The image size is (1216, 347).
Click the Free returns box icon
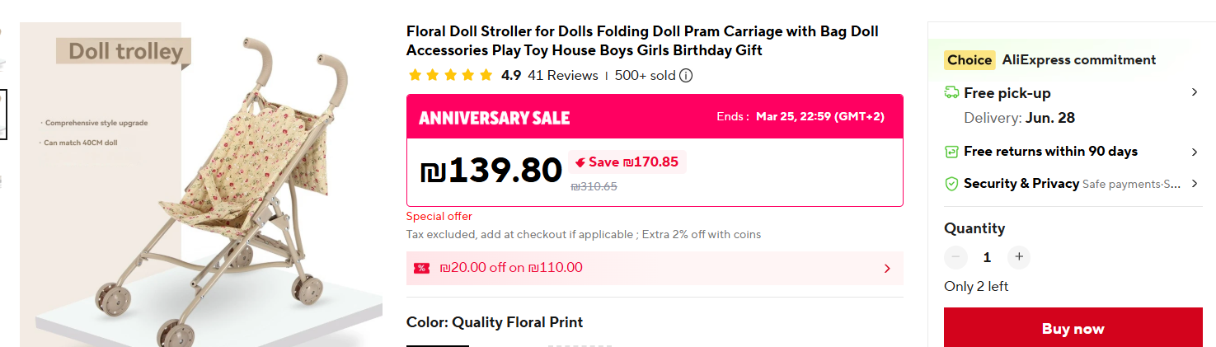(x=951, y=152)
